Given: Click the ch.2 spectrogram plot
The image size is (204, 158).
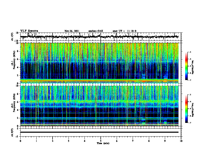Looking at the screenshot, I should (99, 106).
